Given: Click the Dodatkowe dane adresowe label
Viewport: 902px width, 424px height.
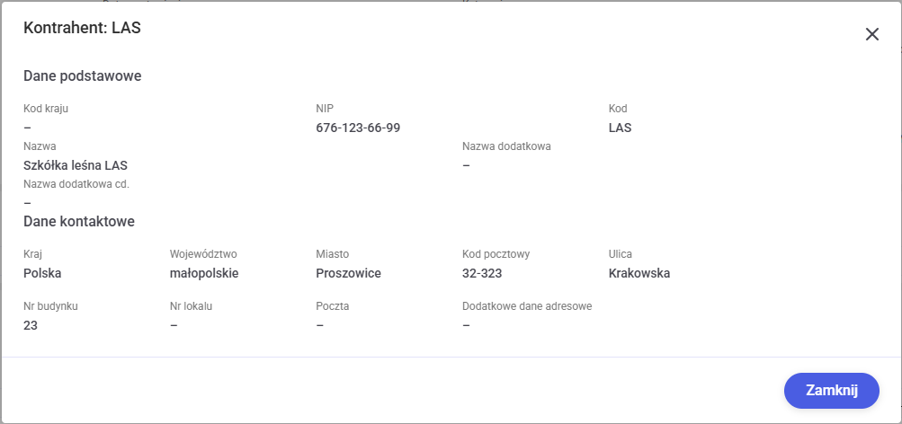Looking at the screenshot, I should (x=527, y=306).
